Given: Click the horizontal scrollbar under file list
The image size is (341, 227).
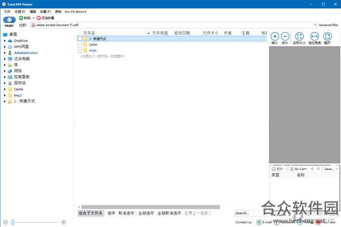Looking at the screenshot, I should (x=151, y=207).
